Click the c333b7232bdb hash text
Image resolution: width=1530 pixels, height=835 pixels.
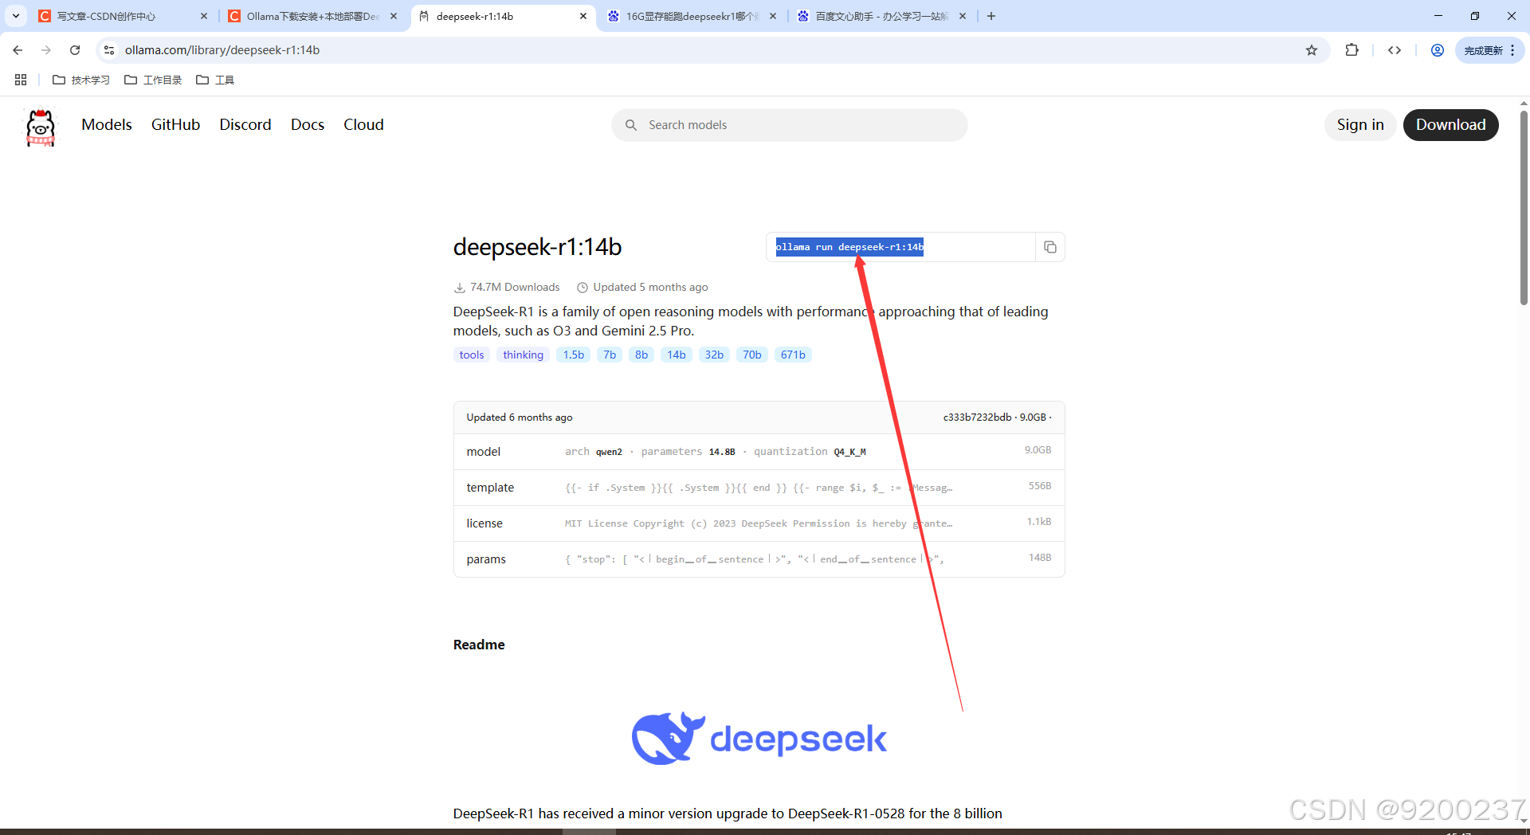point(977,417)
